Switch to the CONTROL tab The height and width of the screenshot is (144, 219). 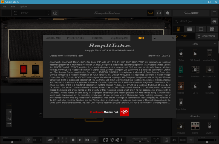tap(97, 38)
